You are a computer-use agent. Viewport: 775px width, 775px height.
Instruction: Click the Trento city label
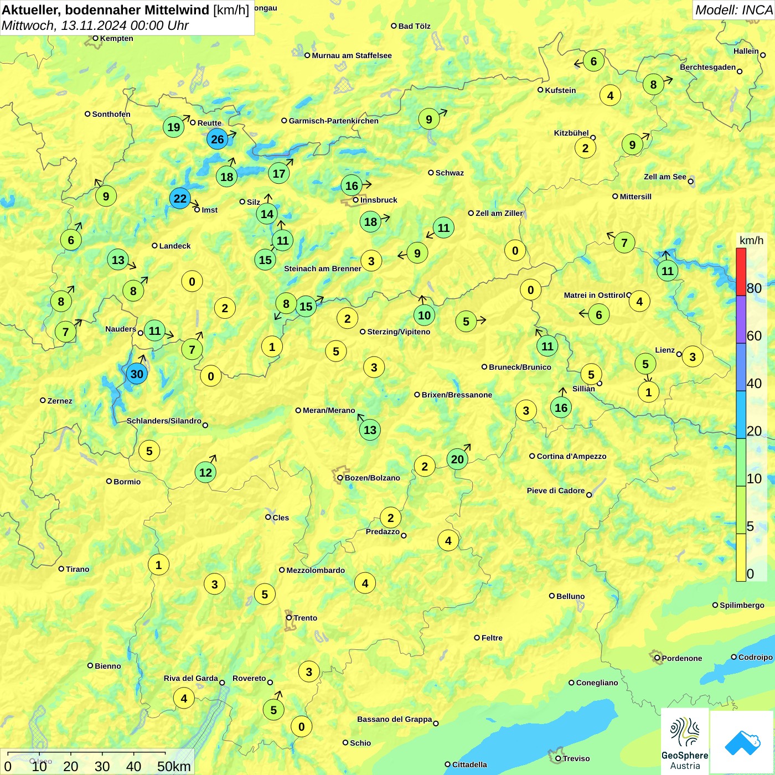point(306,618)
